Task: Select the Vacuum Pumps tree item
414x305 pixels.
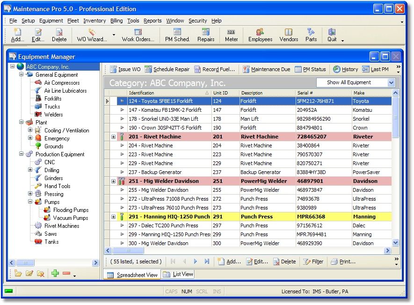Action: pyautogui.click(x=70, y=218)
